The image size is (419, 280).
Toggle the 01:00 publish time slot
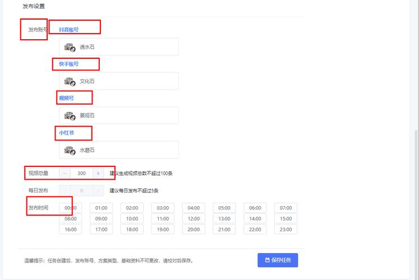click(x=102, y=208)
